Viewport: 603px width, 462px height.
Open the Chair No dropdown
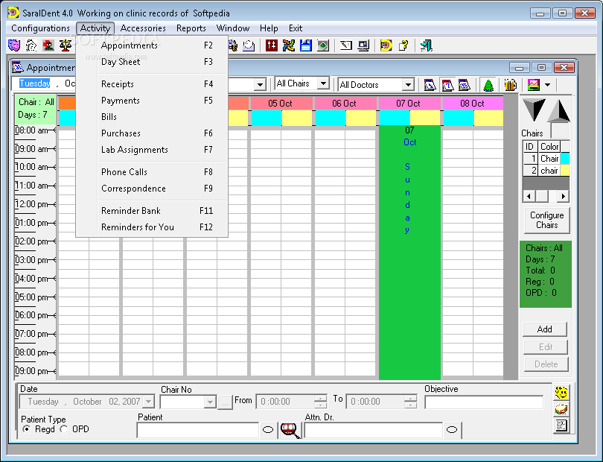point(210,402)
